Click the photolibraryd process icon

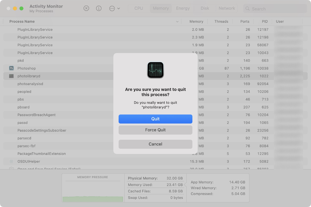click(x=11, y=76)
